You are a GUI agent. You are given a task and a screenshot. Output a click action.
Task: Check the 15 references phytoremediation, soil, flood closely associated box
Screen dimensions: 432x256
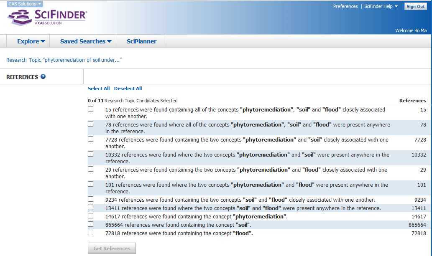(91, 109)
